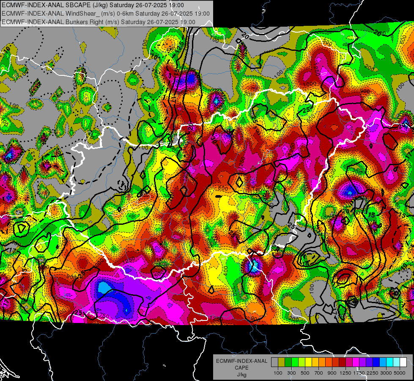Image resolution: width=414 pixels, height=381 pixels.
Task: Click the bright green legend swatch
Action: [295, 362]
